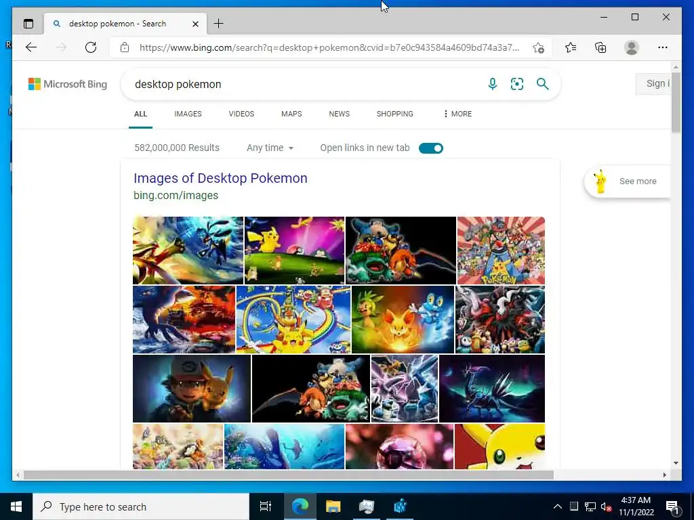Select the ALL results tab

pyautogui.click(x=140, y=114)
